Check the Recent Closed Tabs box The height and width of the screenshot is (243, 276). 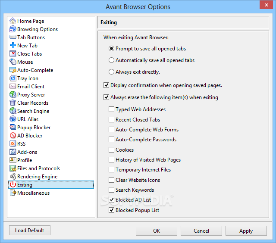(x=111, y=120)
